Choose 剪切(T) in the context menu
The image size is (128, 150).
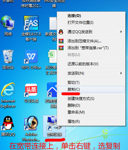click(91, 83)
